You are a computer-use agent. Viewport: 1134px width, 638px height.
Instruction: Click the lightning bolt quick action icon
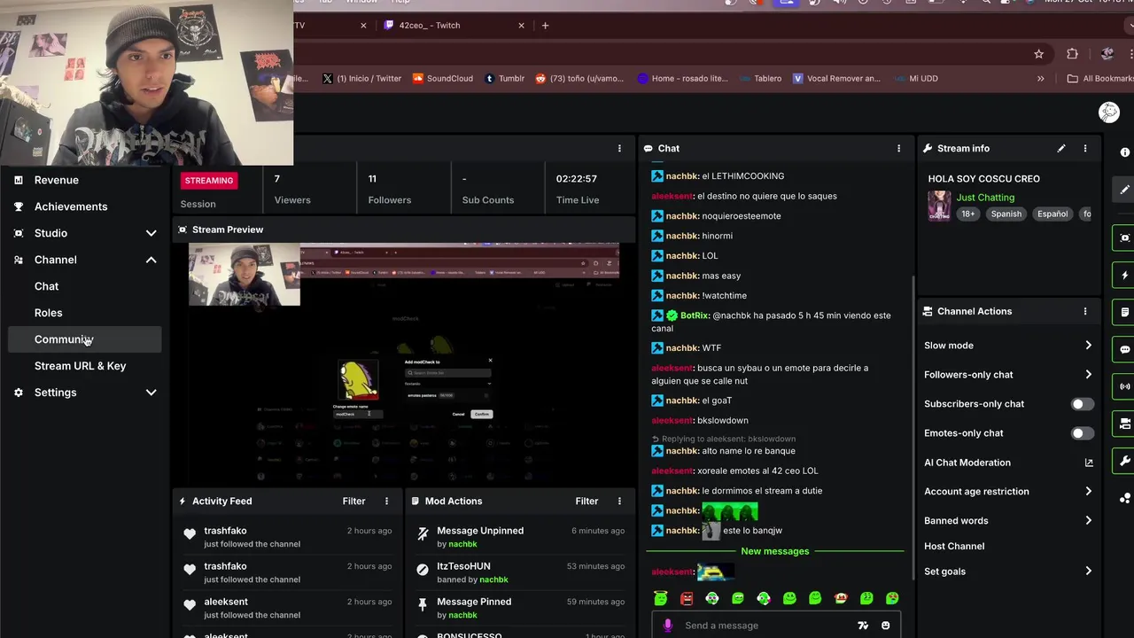coord(1124,275)
